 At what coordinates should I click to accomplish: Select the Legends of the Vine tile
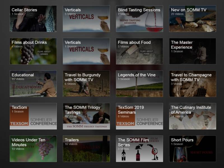tap(139, 84)
